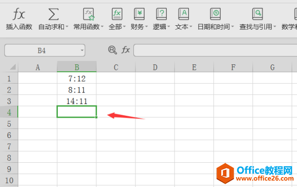Open the Common Functions (常用函数) icon
This screenshot has width=297, height=187.
[88, 14]
